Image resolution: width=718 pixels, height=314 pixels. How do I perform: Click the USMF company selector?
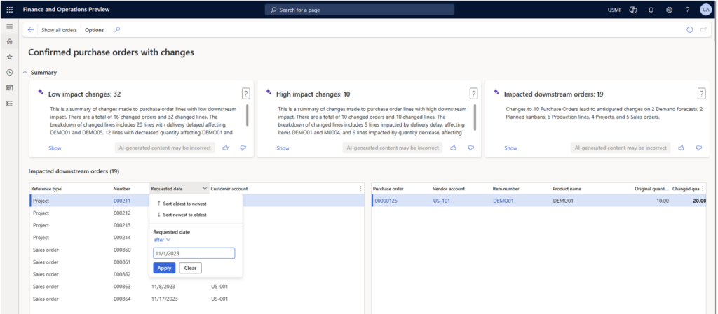614,10
